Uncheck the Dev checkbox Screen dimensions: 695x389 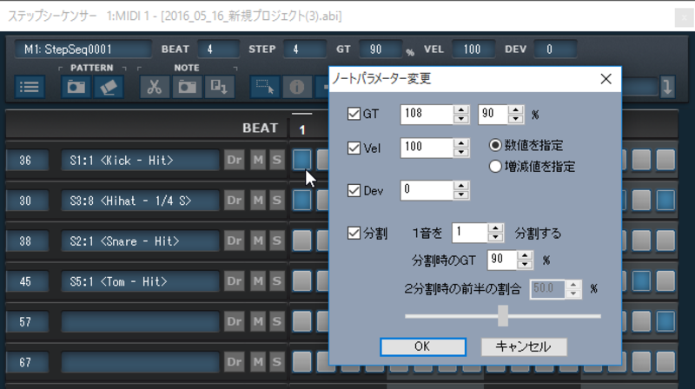[354, 190]
